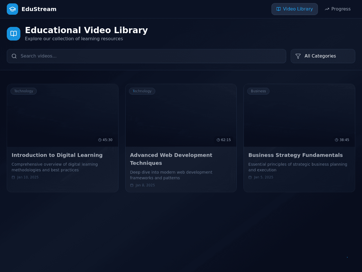362x272 pixels.
Task: Click the EduStream graduation cap logo
Action: [12, 9]
